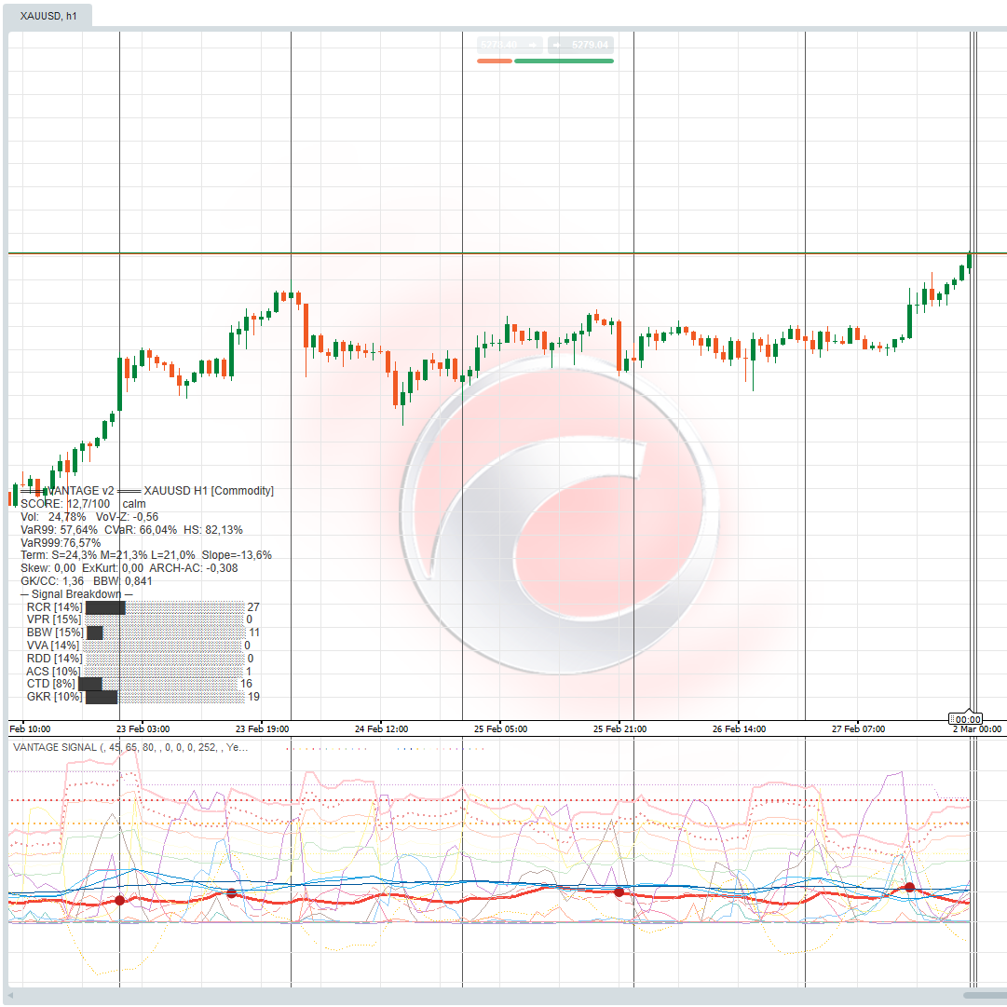Click the GKR [10%] signal bar
This screenshot has width=1007, height=1007.
(101, 697)
